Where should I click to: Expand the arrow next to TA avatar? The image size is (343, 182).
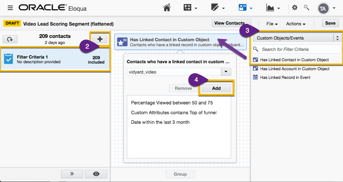[x=334, y=8]
